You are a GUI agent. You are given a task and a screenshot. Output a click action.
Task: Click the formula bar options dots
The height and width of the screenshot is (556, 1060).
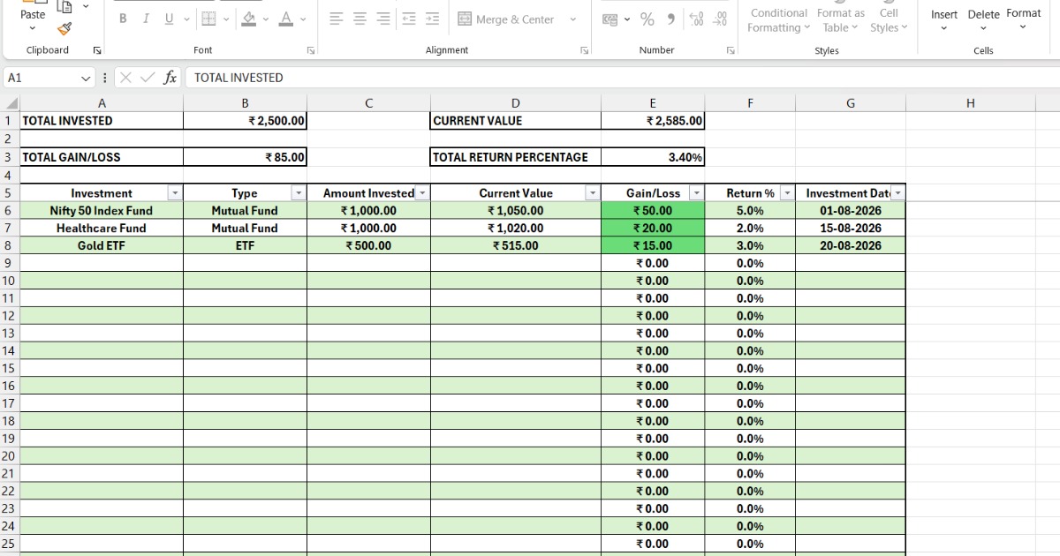[x=106, y=78]
